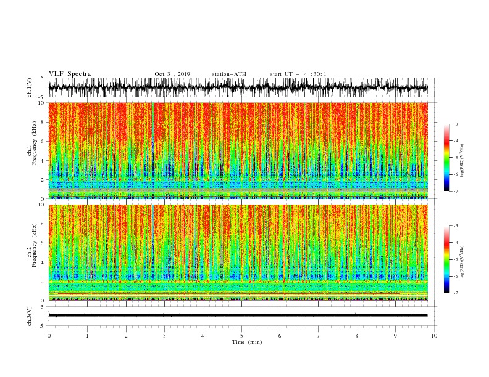Click the "ch.1(V)" waveform axis label

coord(30,87)
